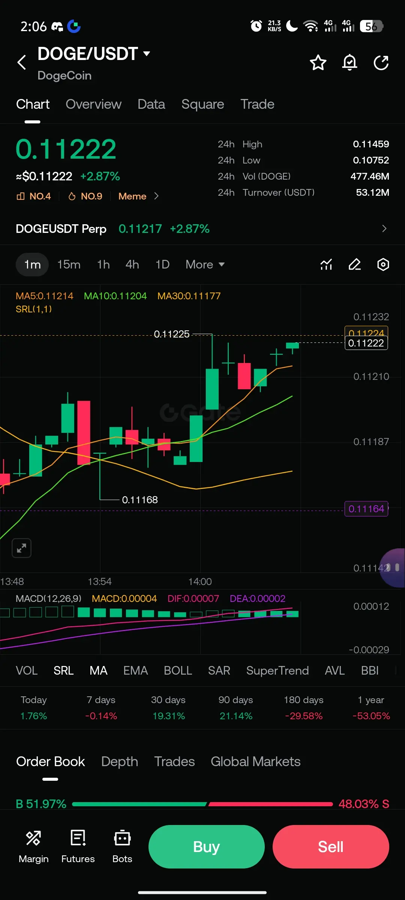Open DOGEUSDT Perp row chevron
The height and width of the screenshot is (900, 405).
click(384, 229)
